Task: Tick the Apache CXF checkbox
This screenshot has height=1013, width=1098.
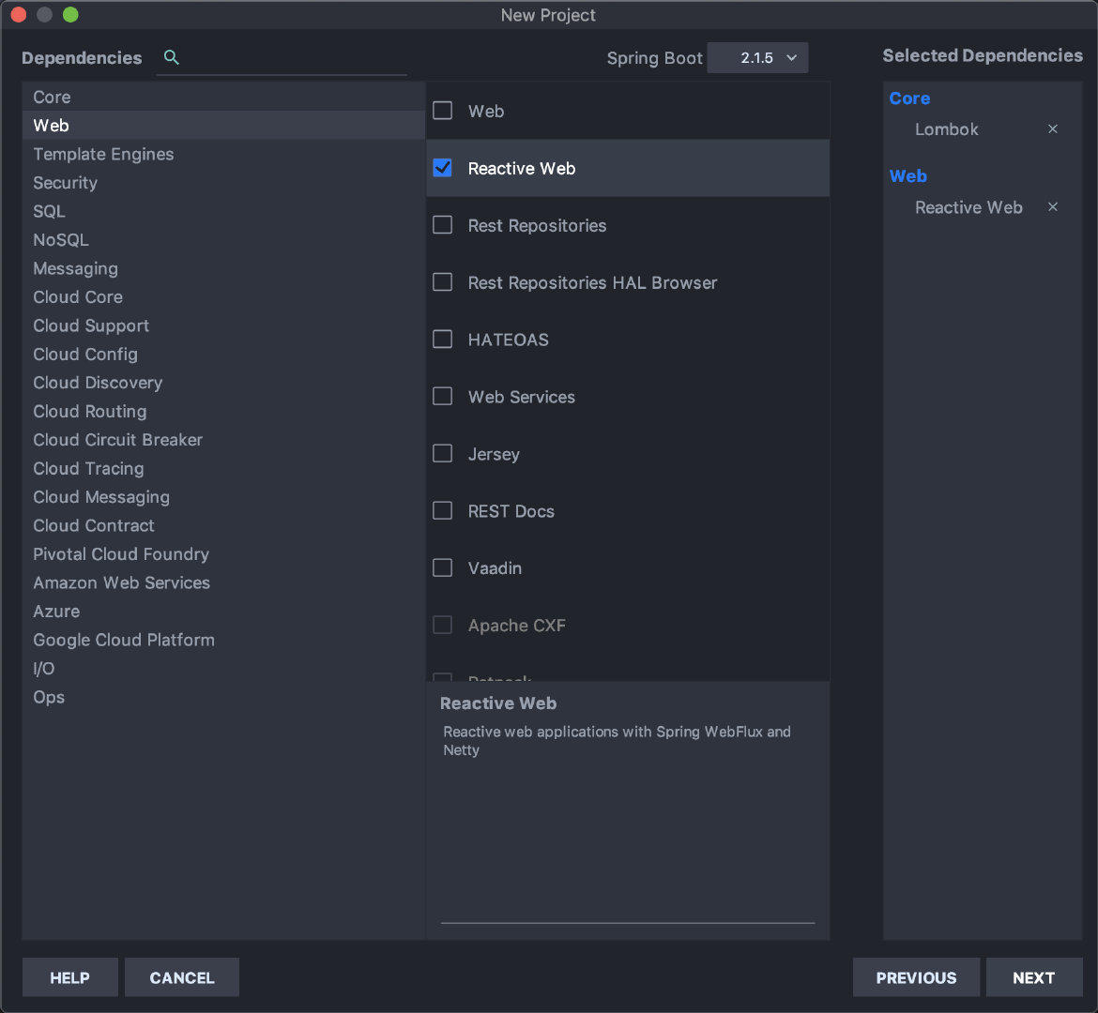Action: (x=443, y=625)
